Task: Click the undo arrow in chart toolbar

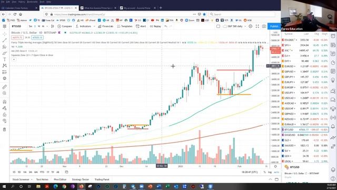Action: pyautogui.click(x=166, y=26)
